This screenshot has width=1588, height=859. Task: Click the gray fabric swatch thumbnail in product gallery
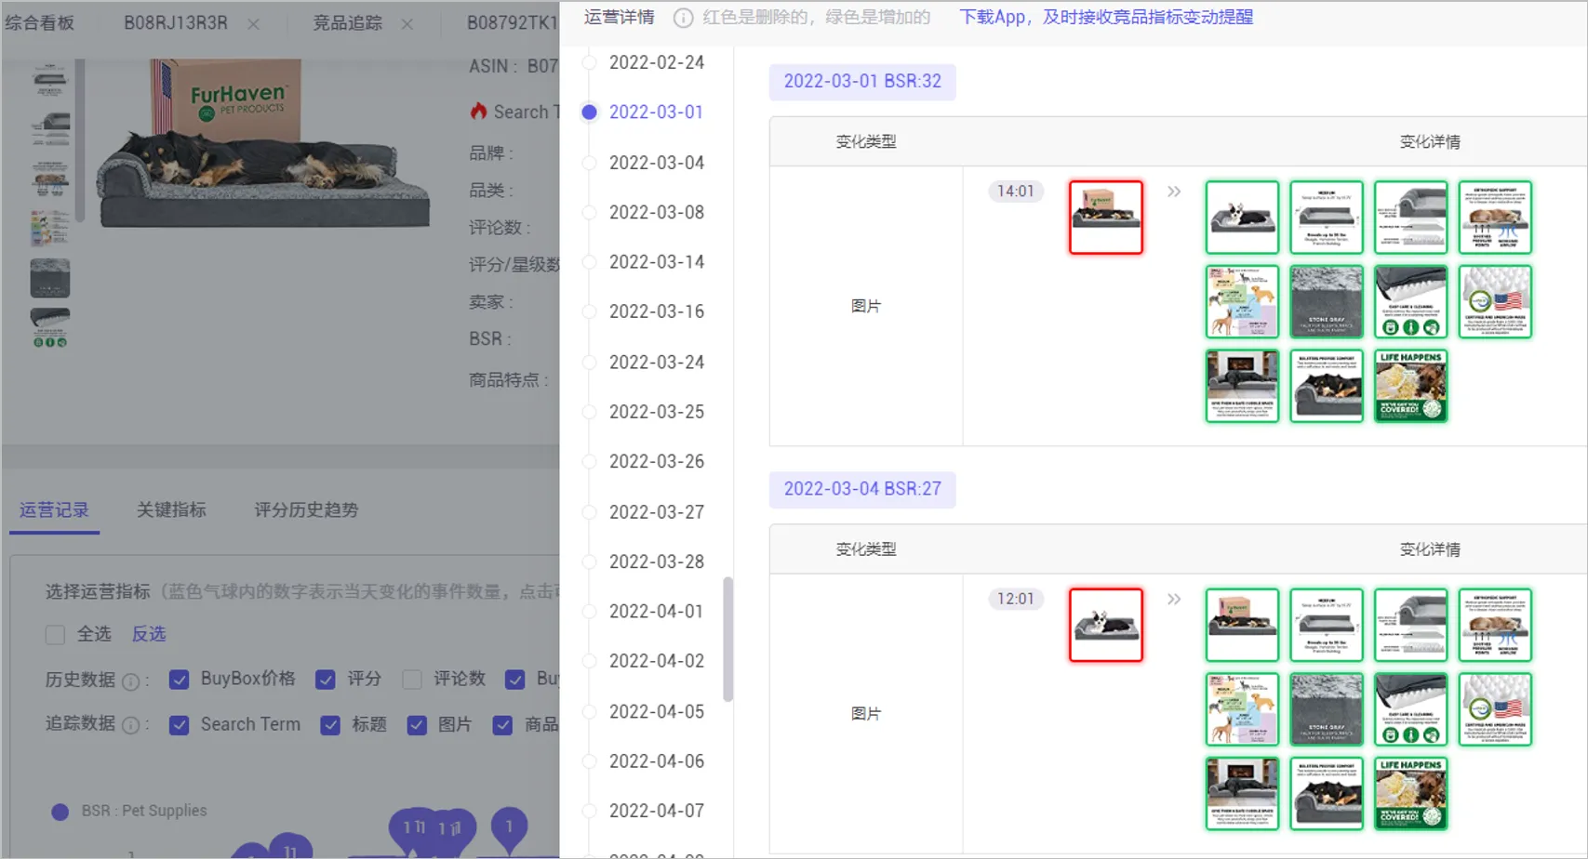coord(50,278)
